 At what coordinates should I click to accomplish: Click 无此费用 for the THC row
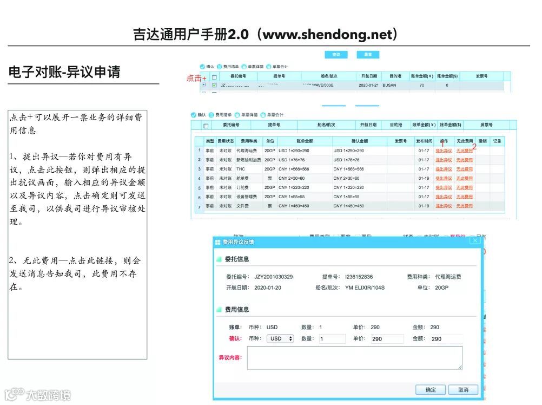pyautogui.click(x=465, y=169)
